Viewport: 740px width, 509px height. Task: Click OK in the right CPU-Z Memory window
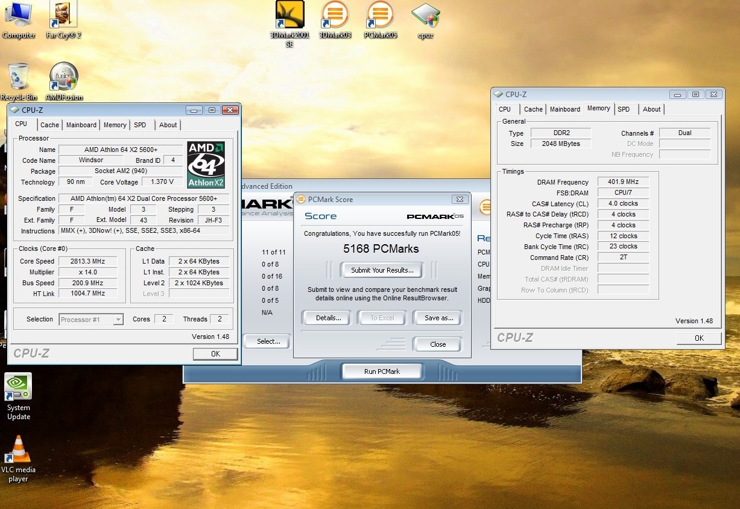(x=699, y=338)
